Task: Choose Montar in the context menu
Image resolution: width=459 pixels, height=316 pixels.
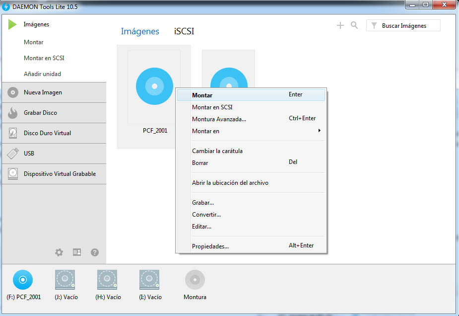Action: pyautogui.click(x=251, y=95)
